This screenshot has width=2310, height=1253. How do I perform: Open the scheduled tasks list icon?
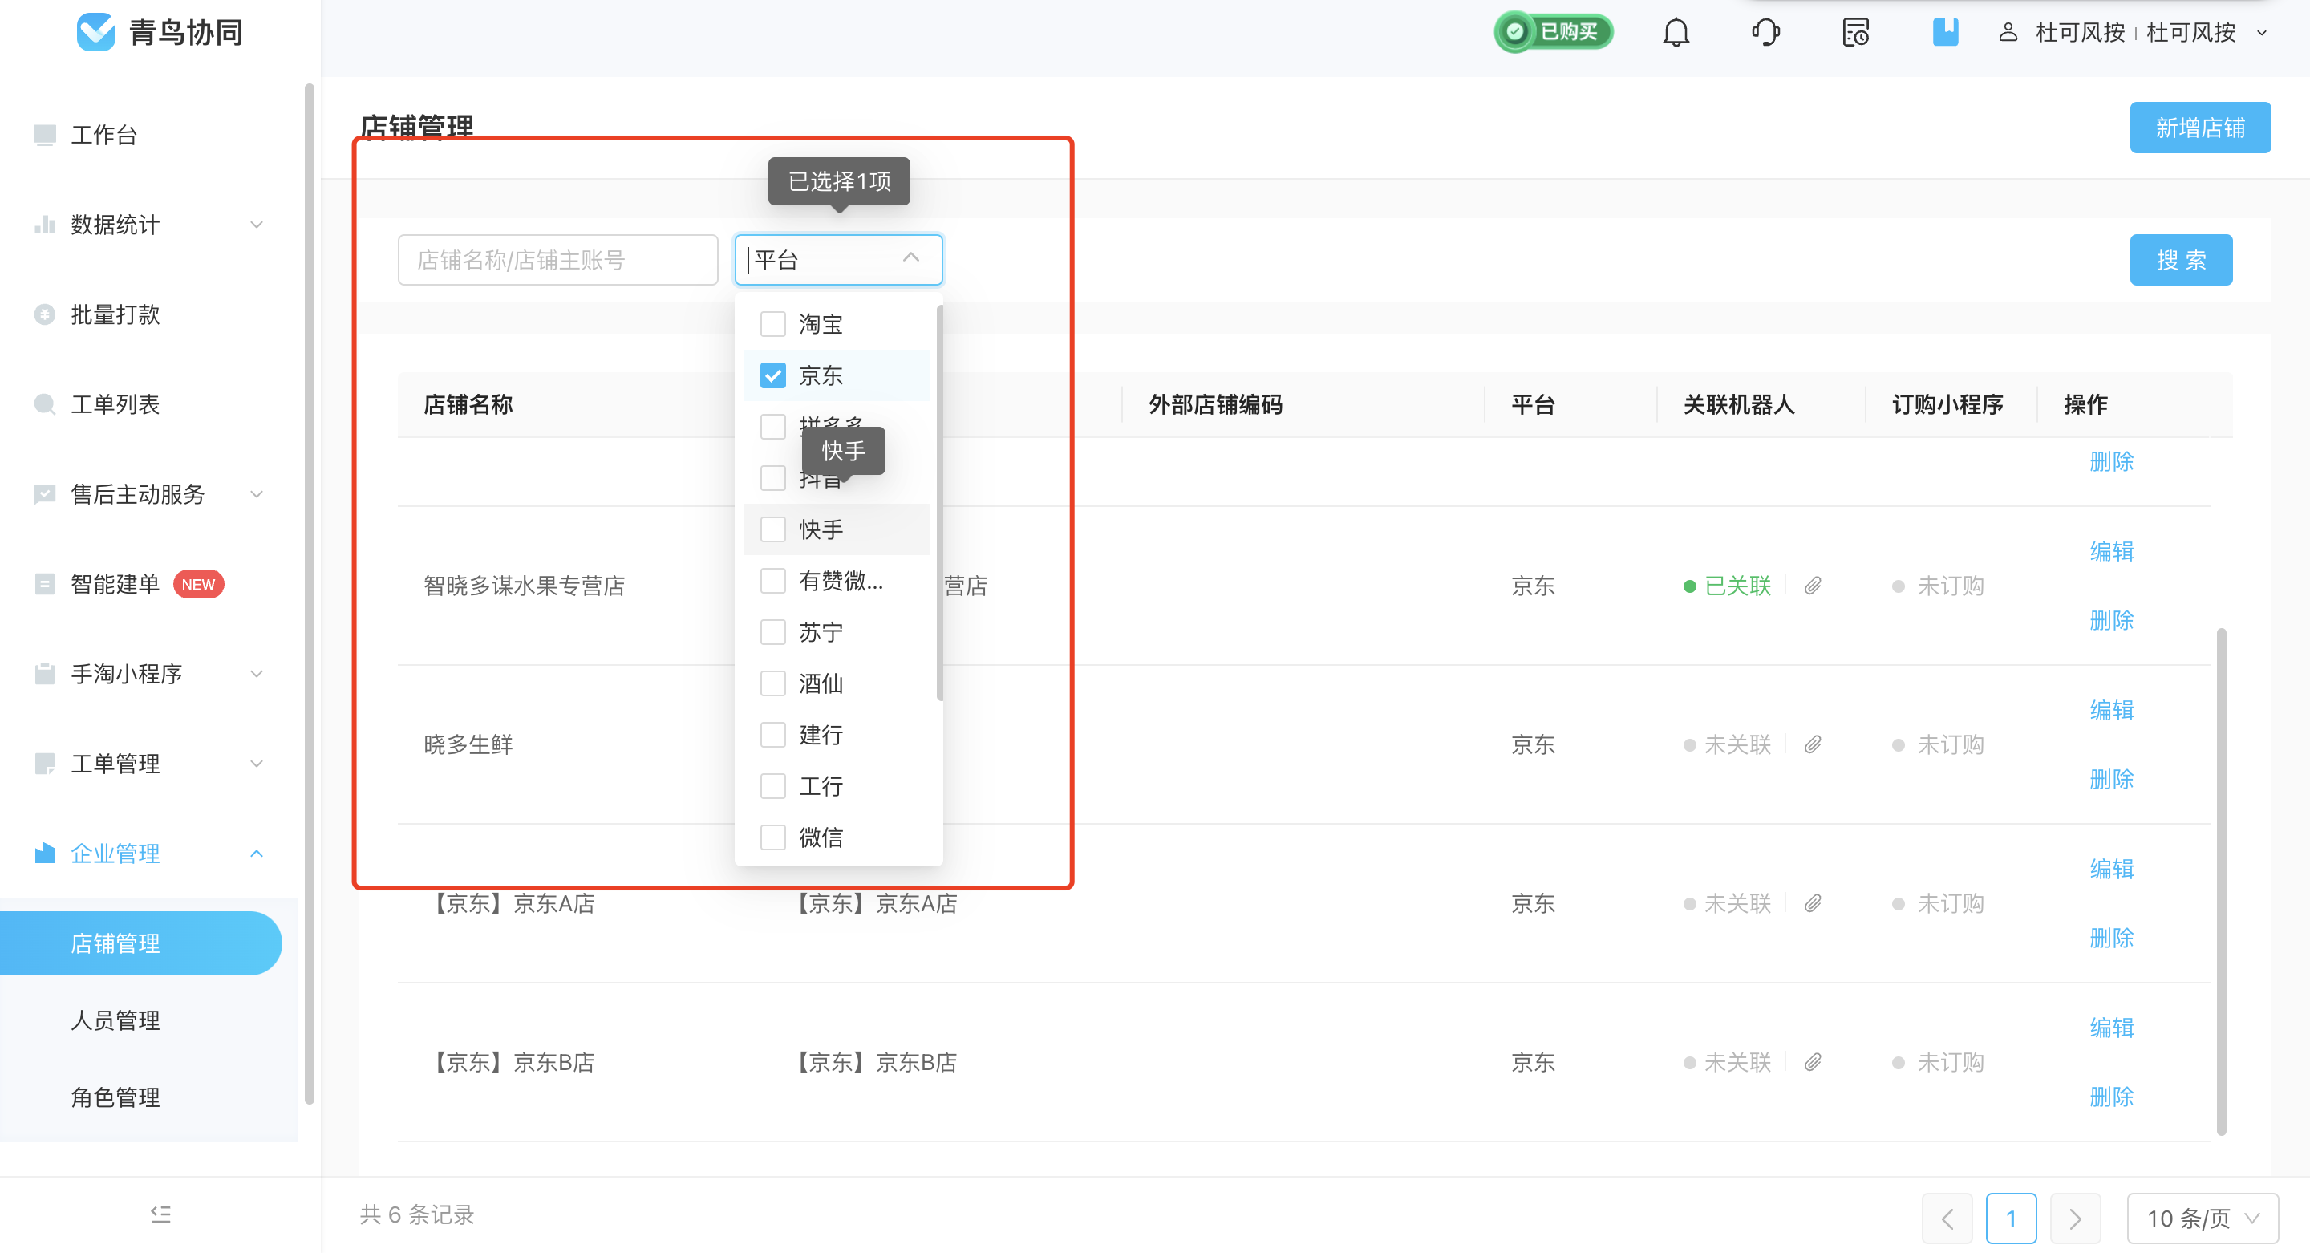click(x=1855, y=33)
